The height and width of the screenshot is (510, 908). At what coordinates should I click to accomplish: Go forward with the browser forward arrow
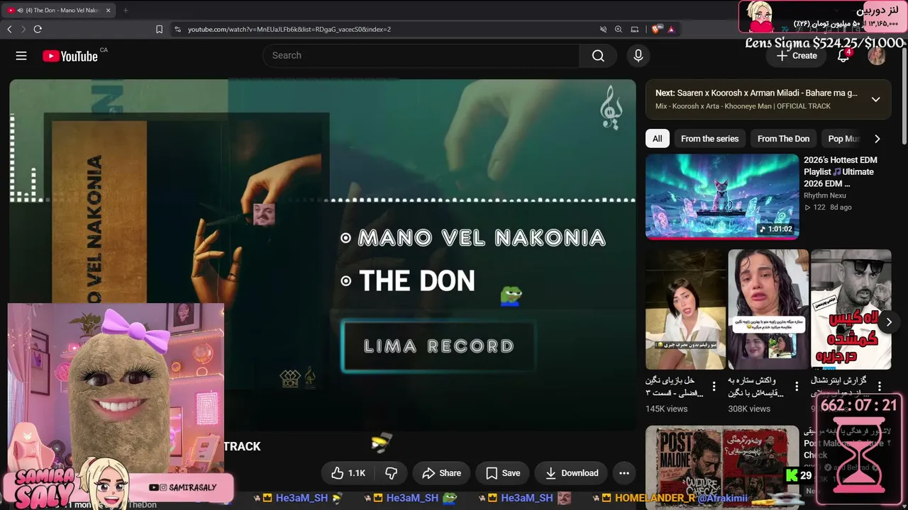[23, 29]
